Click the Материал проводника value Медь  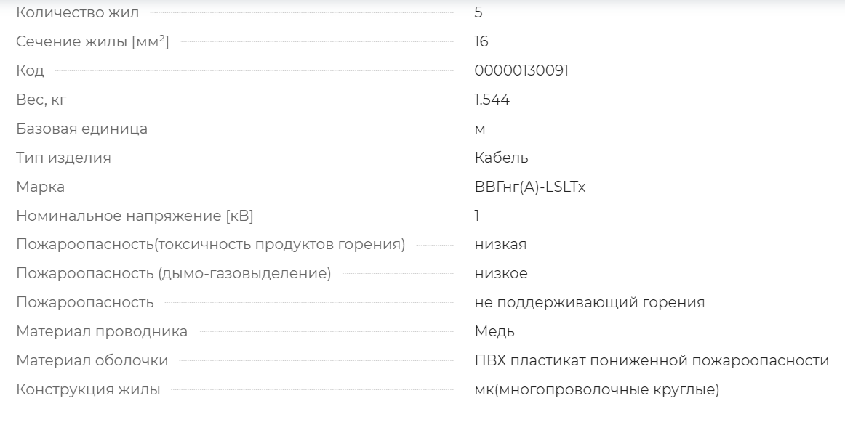click(x=494, y=331)
